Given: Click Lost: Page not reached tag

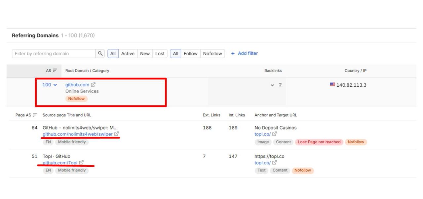Looking at the screenshot, I should (319, 142).
